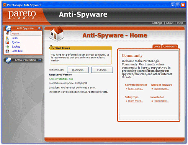The width and height of the screenshot is (188, 145).
Task: Learn more about the Newsletter
Action: (x=161, y=101)
